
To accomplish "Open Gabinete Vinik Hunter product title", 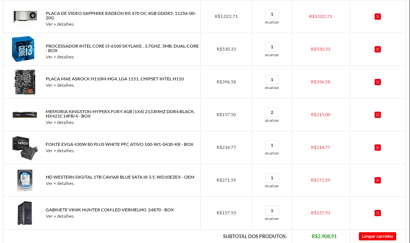I will (x=110, y=210).
